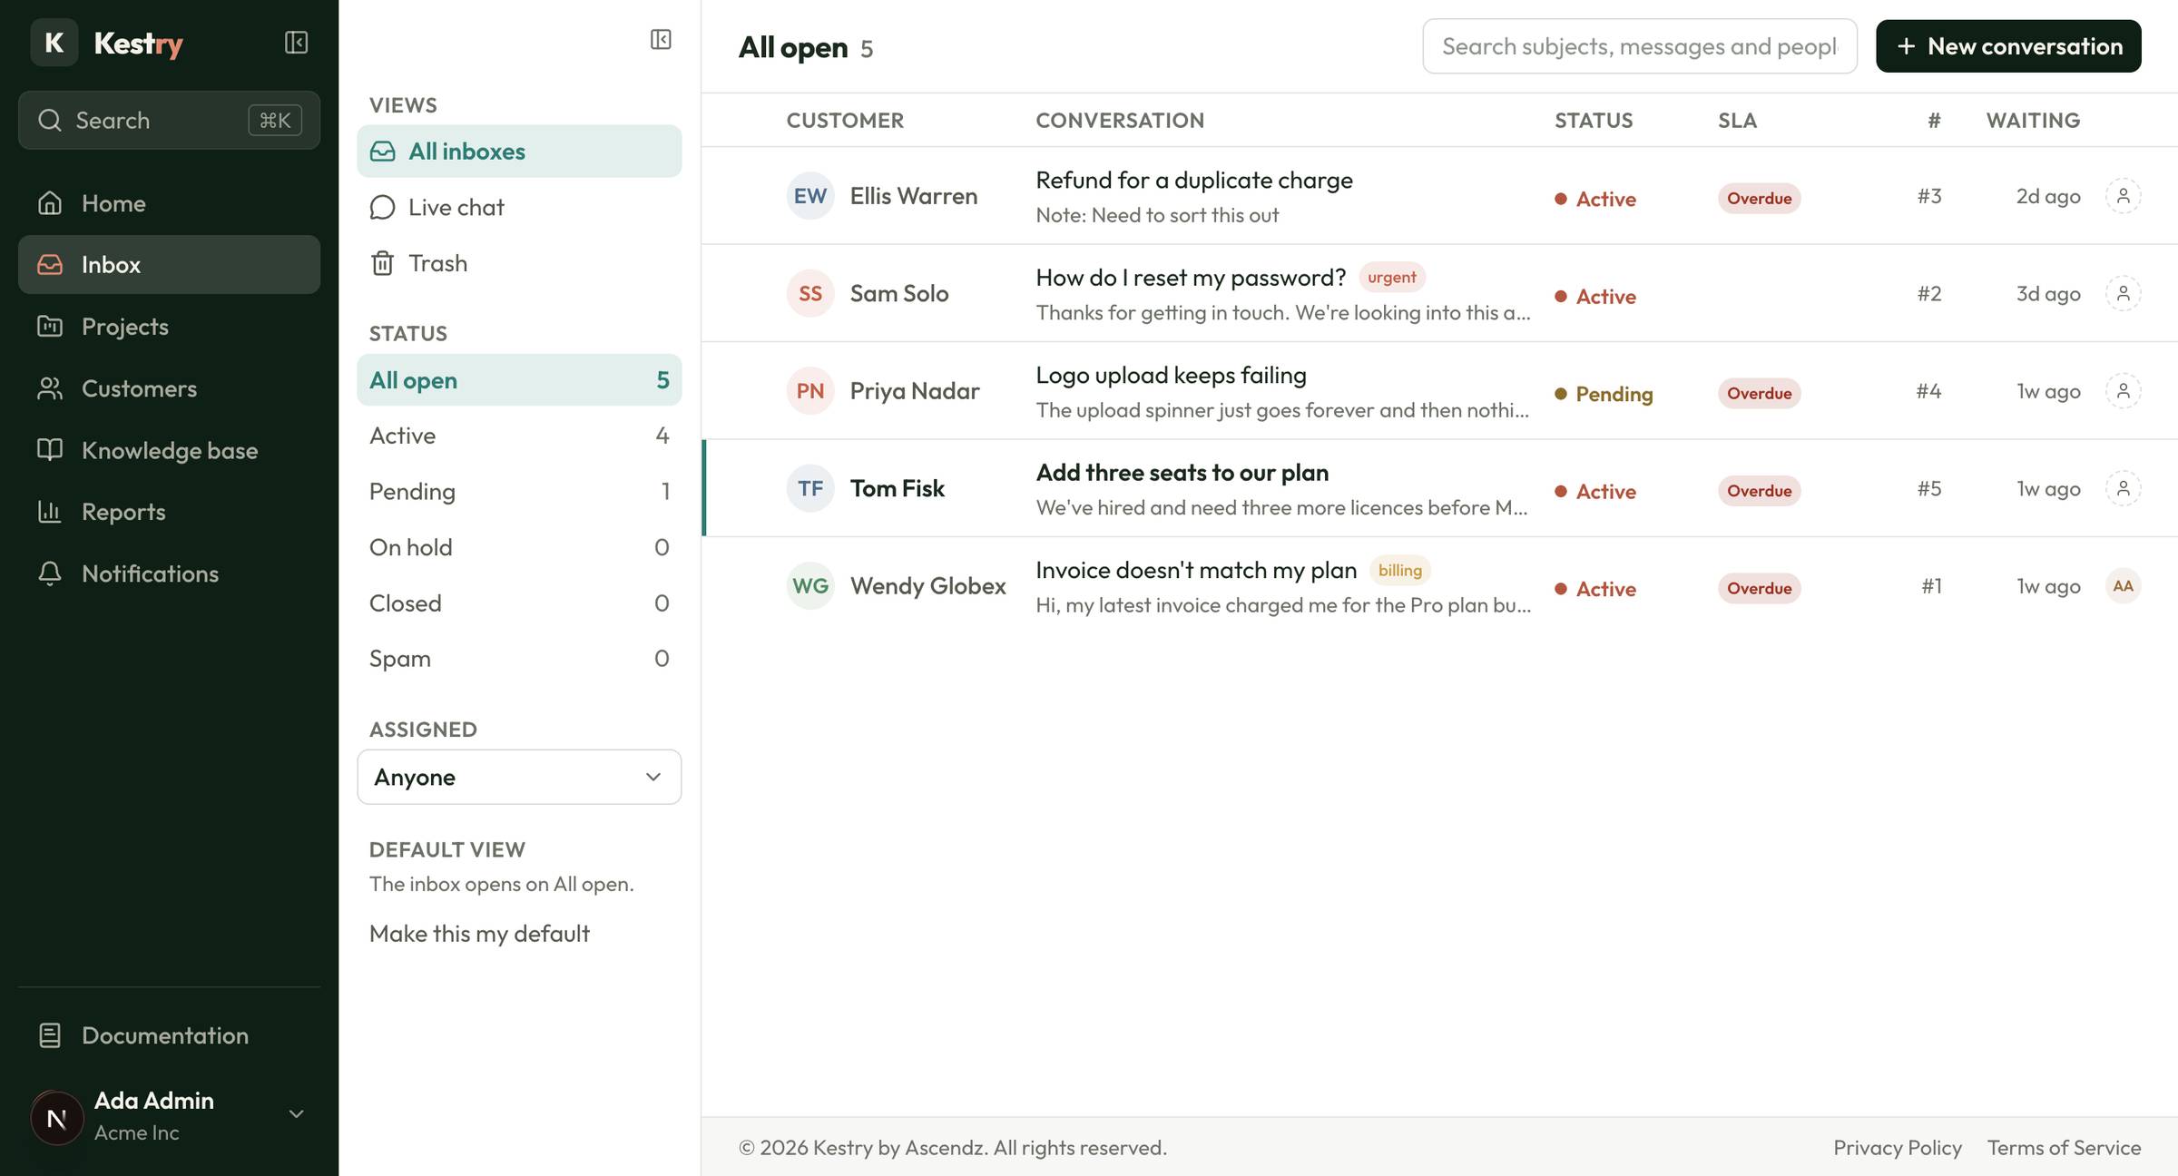This screenshot has height=1176, width=2178.
Task: Select the Trash view
Action: pos(519,263)
